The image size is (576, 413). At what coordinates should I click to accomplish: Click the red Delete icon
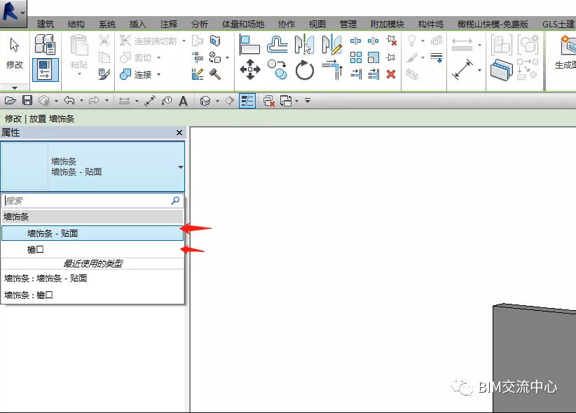391,74
